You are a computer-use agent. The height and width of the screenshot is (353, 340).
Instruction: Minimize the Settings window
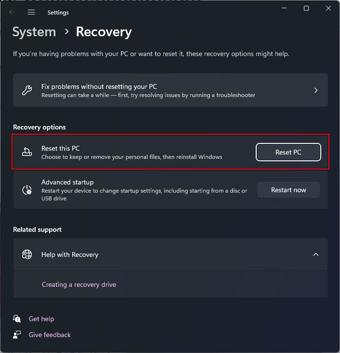click(x=284, y=8)
